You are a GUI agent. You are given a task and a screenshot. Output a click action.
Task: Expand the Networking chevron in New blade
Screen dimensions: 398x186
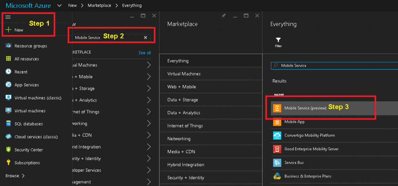pos(149,123)
